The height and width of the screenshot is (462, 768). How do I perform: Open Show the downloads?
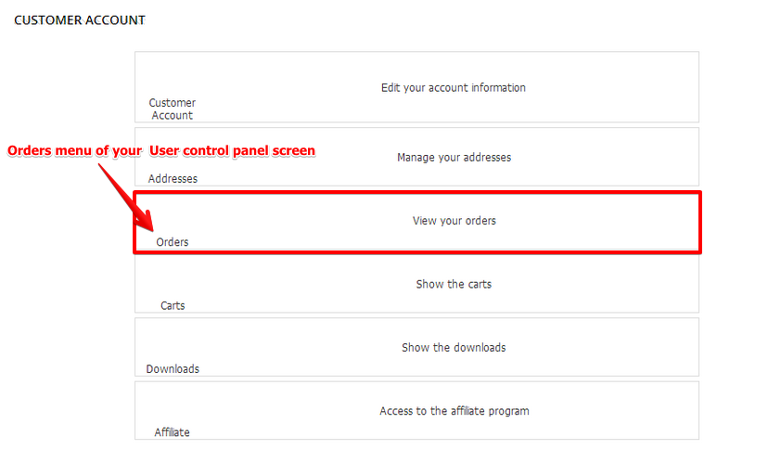(x=454, y=347)
